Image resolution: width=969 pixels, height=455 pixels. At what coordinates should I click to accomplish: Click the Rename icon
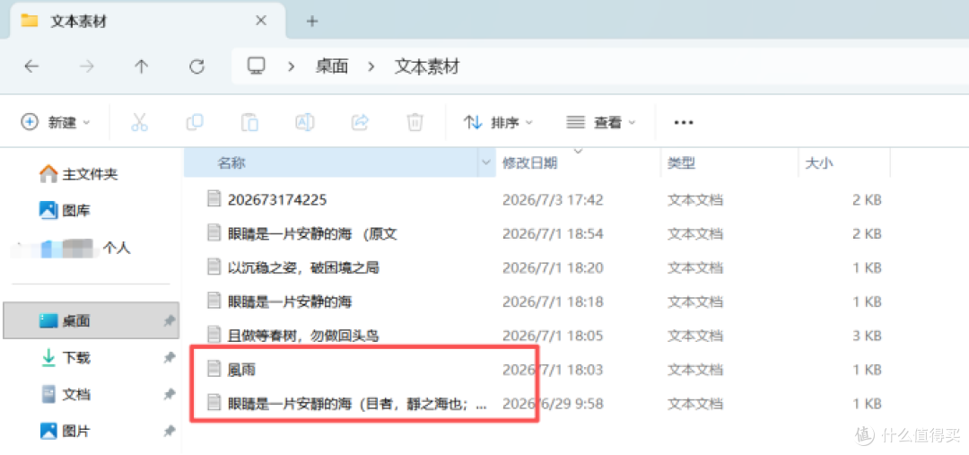point(305,122)
